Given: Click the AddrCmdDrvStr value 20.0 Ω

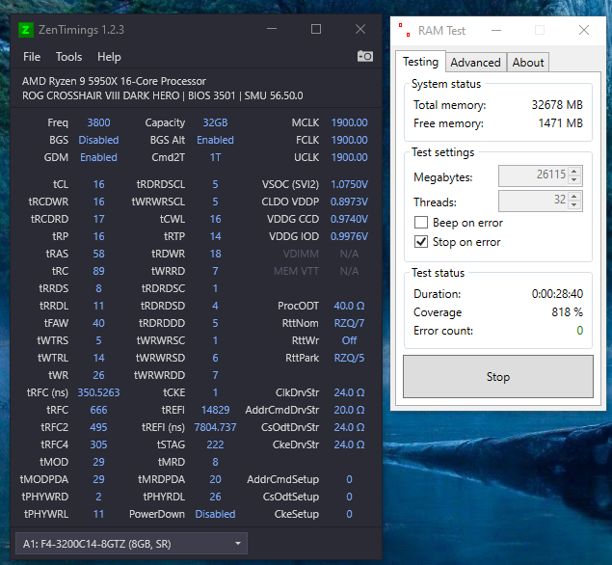Looking at the screenshot, I should pos(349,410).
